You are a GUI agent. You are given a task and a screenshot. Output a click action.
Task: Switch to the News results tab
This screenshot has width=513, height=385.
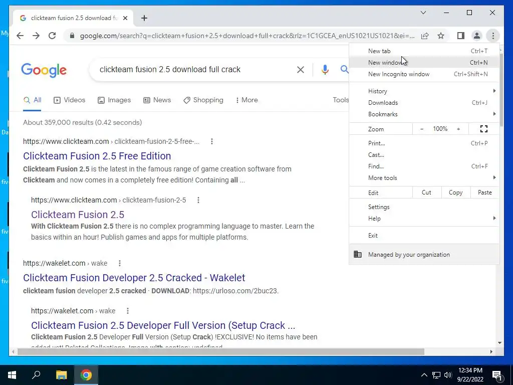point(157,100)
